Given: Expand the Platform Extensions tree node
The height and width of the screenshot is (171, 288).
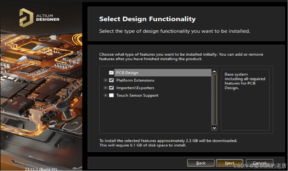Looking at the screenshot, I should (106, 80).
